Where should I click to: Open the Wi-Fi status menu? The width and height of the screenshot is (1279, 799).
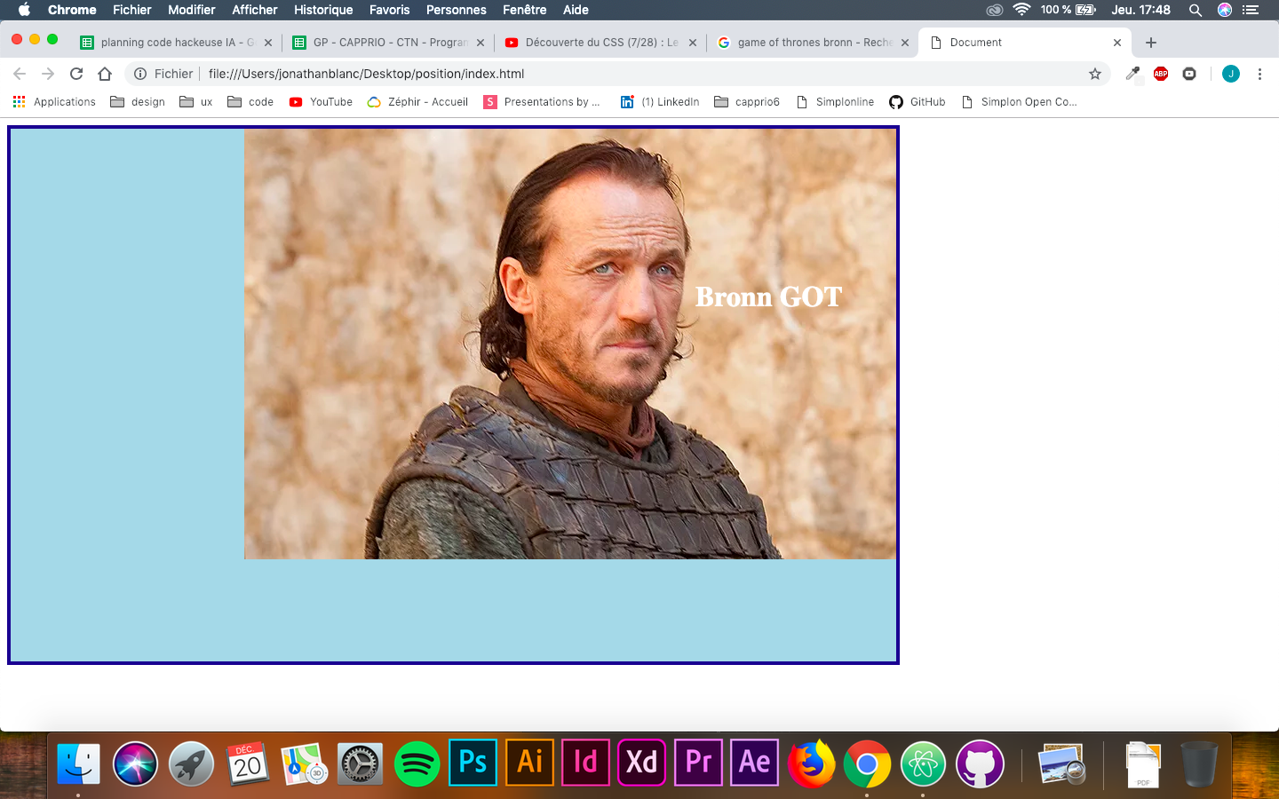pos(1022,10)
